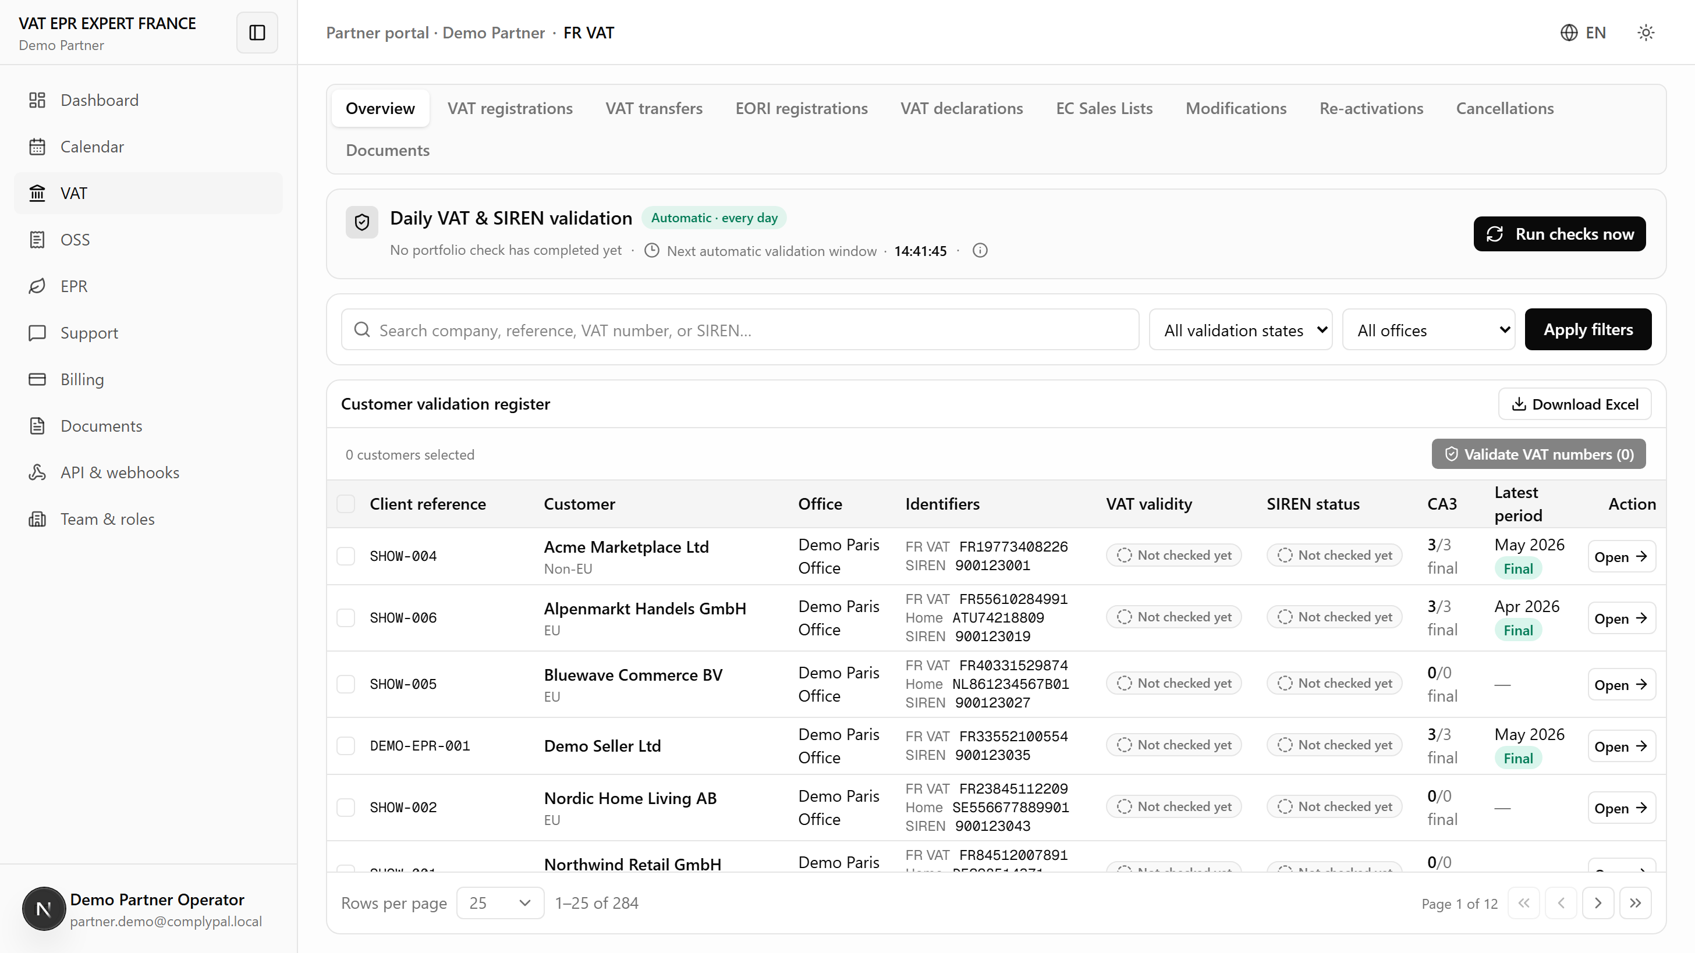Switch to VAT registrations tab

[510, 109]
